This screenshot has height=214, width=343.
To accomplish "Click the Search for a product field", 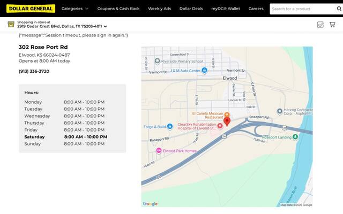I will point(303,9).
